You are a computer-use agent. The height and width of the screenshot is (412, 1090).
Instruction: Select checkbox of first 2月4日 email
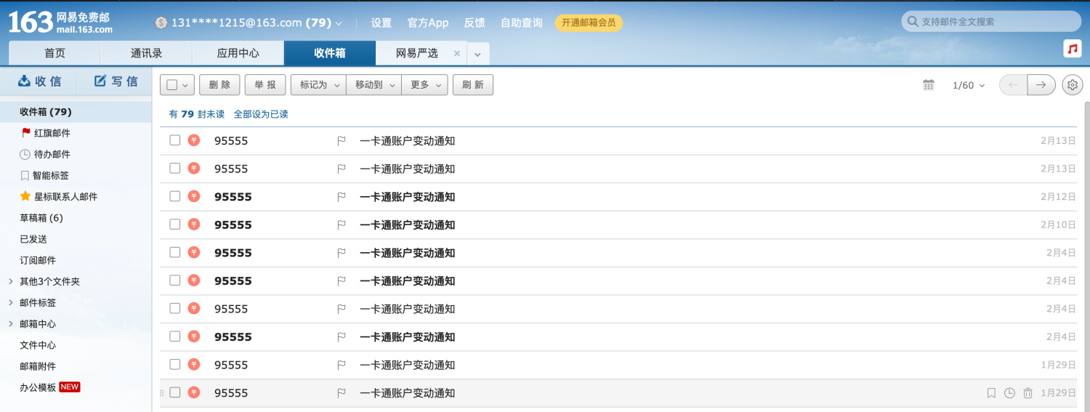(174, 252)
